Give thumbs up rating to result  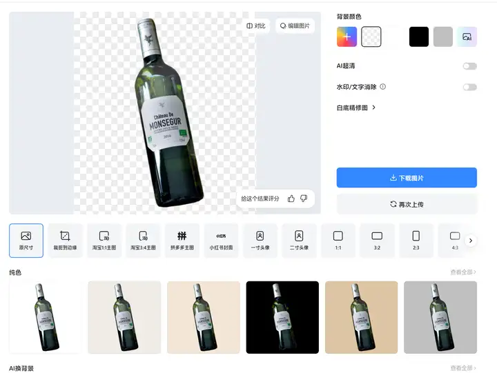click(291, 199)
